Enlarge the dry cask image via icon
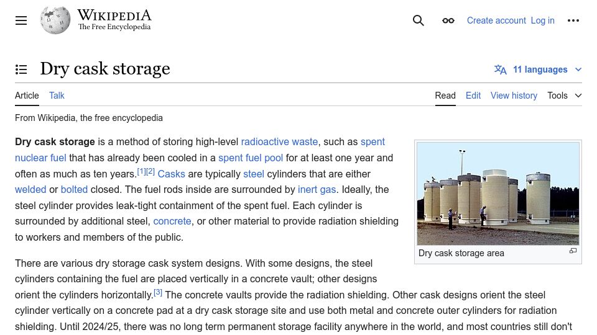The height and width of the screenshot is (335, 597). point(573,251)
